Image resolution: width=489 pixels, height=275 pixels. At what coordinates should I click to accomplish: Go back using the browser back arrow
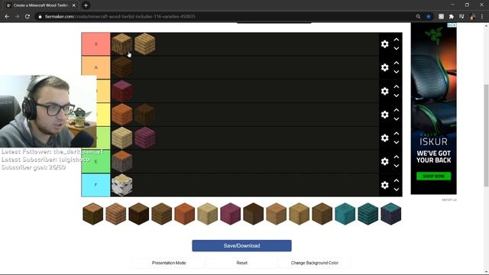point(7,17)
